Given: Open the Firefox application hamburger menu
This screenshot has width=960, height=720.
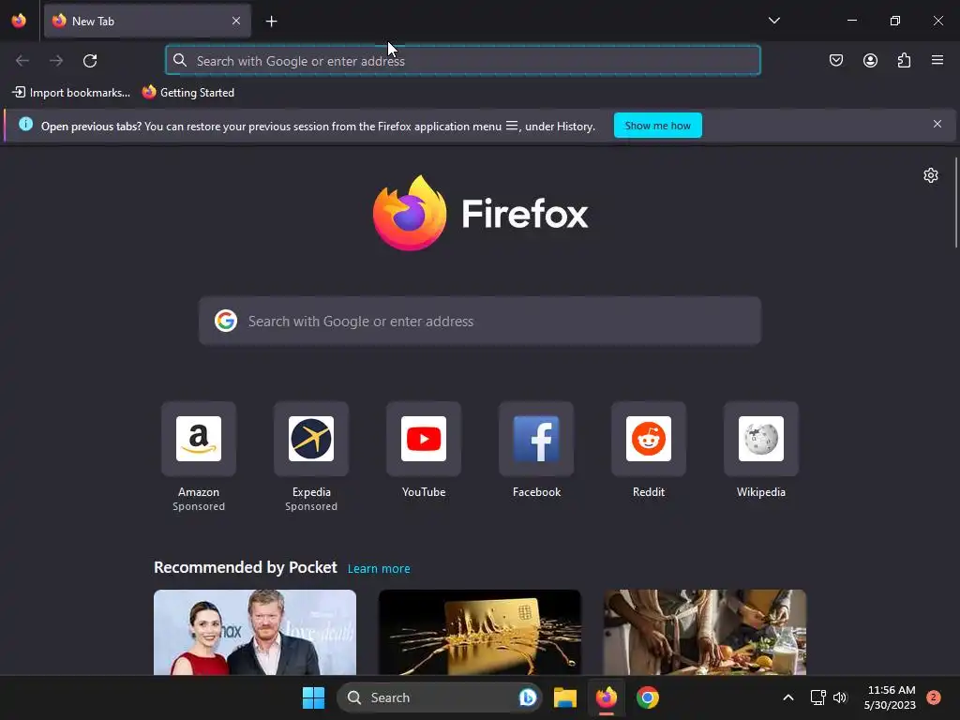Looking at the screenshot, I should tap(937, 60).
